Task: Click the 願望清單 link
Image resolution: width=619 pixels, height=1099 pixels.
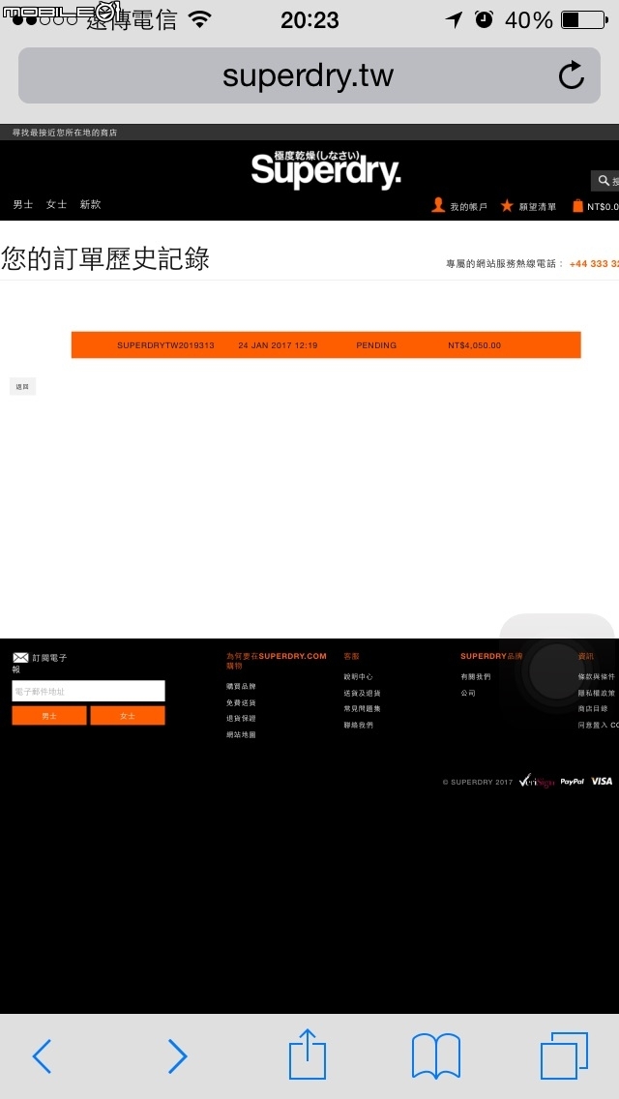Action: [x=538, y=207]
